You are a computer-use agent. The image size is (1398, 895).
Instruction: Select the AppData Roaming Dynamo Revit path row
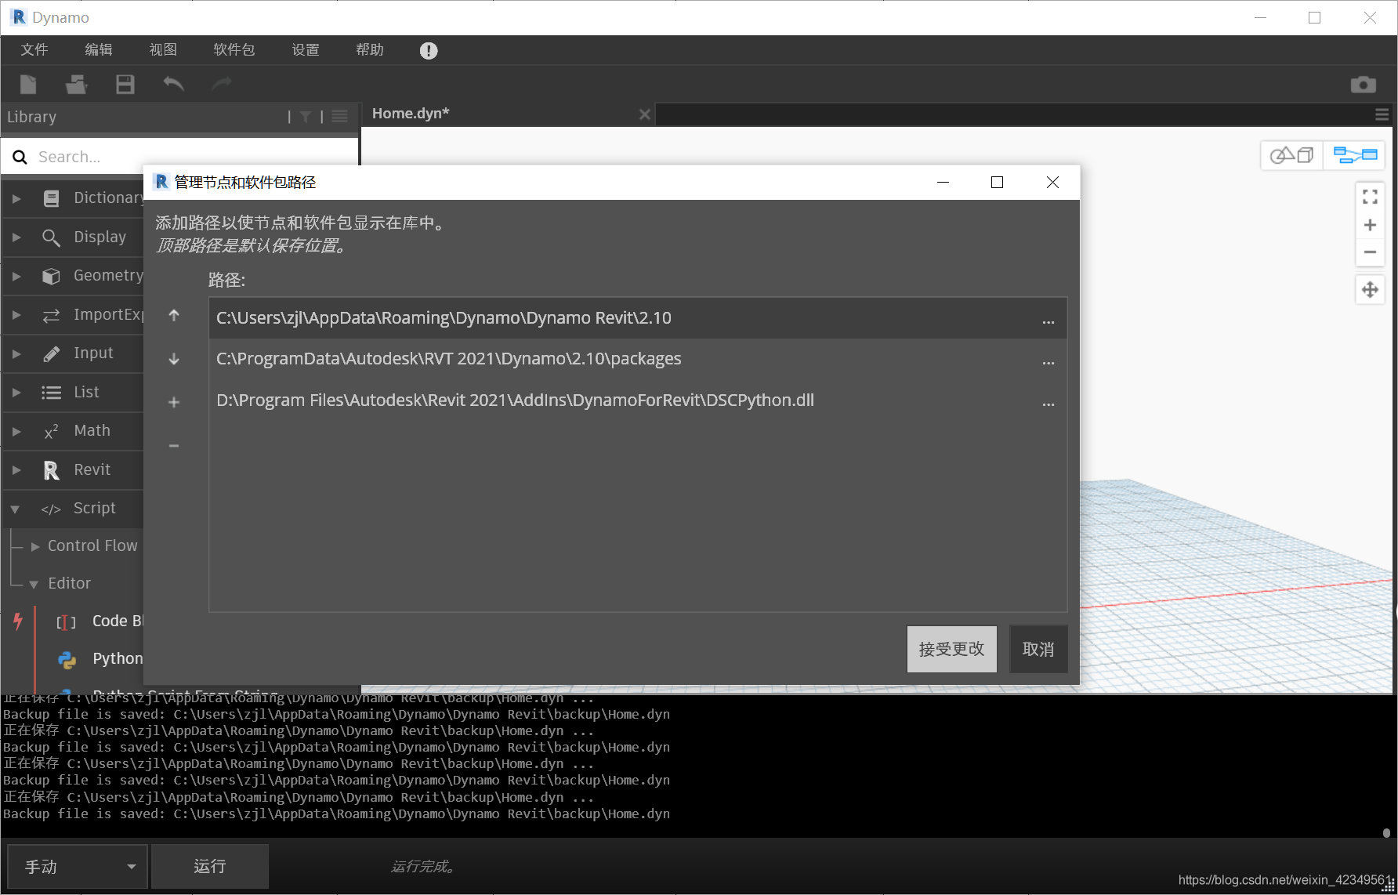(x=637, y=318)
